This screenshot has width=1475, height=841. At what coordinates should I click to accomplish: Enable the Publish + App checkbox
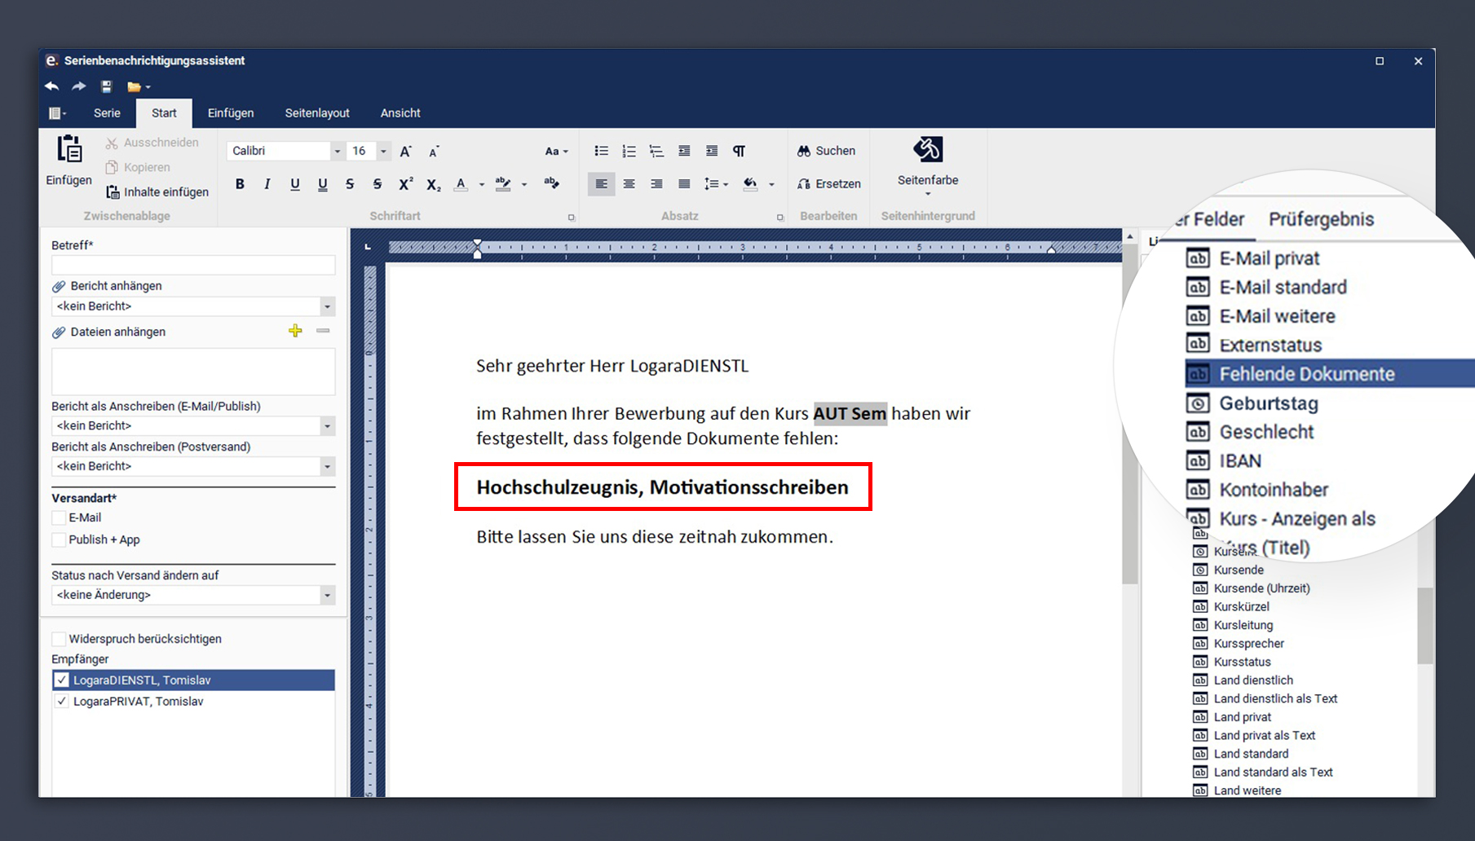point(59,539)
